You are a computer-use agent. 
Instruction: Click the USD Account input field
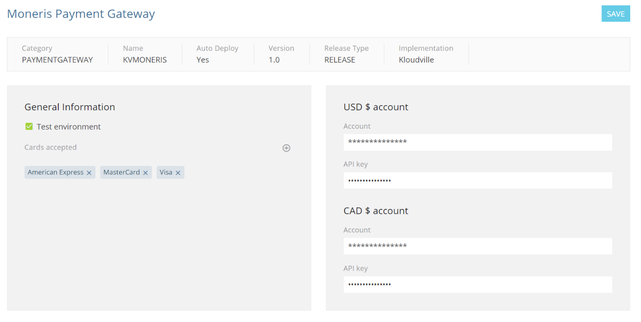click(x=478, y=142)
